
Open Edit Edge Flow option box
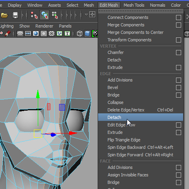click(x=178, y=125)
